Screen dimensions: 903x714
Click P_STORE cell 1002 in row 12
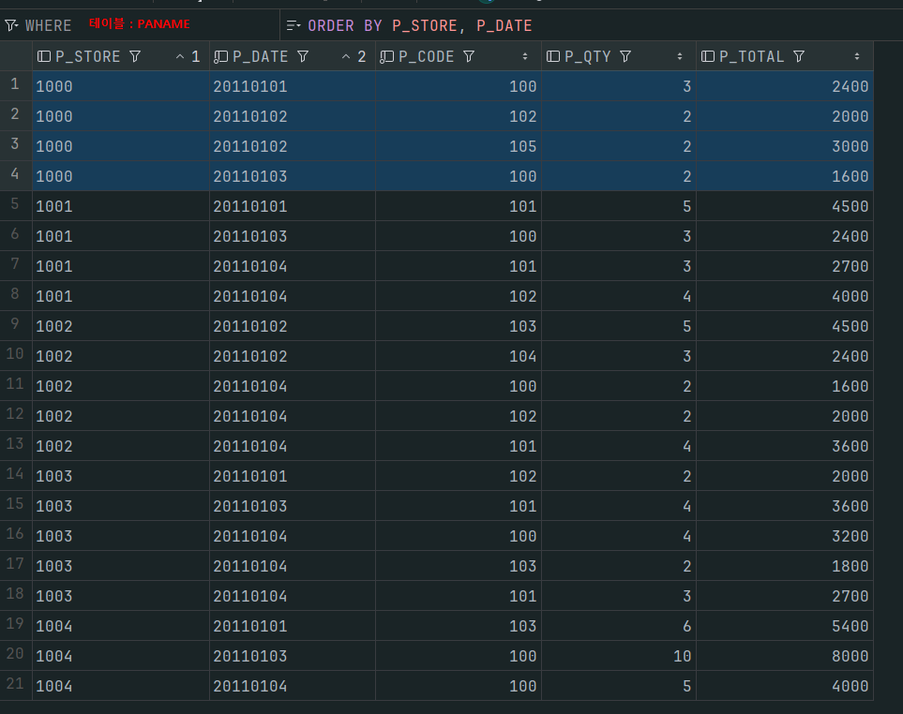(121, 416)
